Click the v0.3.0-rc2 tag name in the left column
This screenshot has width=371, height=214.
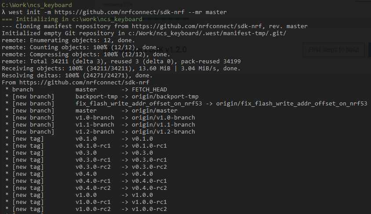click(x=93, y=167)
